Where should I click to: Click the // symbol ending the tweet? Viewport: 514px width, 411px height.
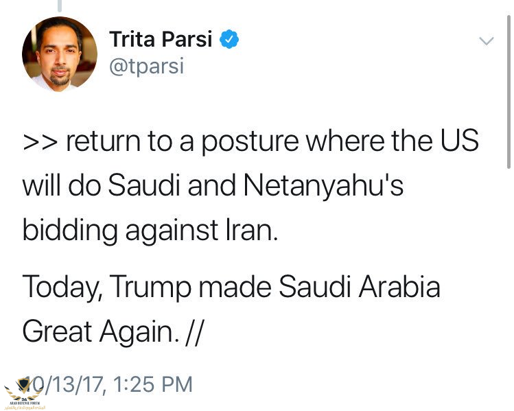click(195, 332)
